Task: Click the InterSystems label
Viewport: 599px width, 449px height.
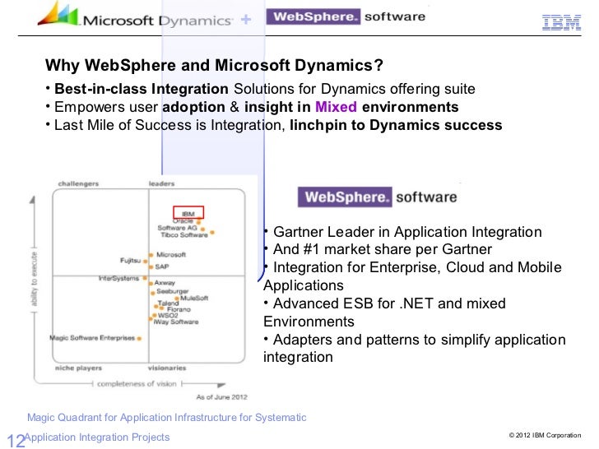Action: click(x=118, y=278)
